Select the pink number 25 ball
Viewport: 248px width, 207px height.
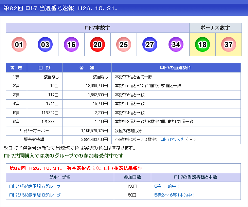coord(124,44)
